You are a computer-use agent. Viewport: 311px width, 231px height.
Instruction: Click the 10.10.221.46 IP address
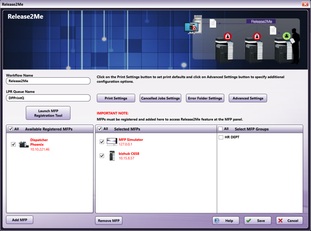pos(40,149)
